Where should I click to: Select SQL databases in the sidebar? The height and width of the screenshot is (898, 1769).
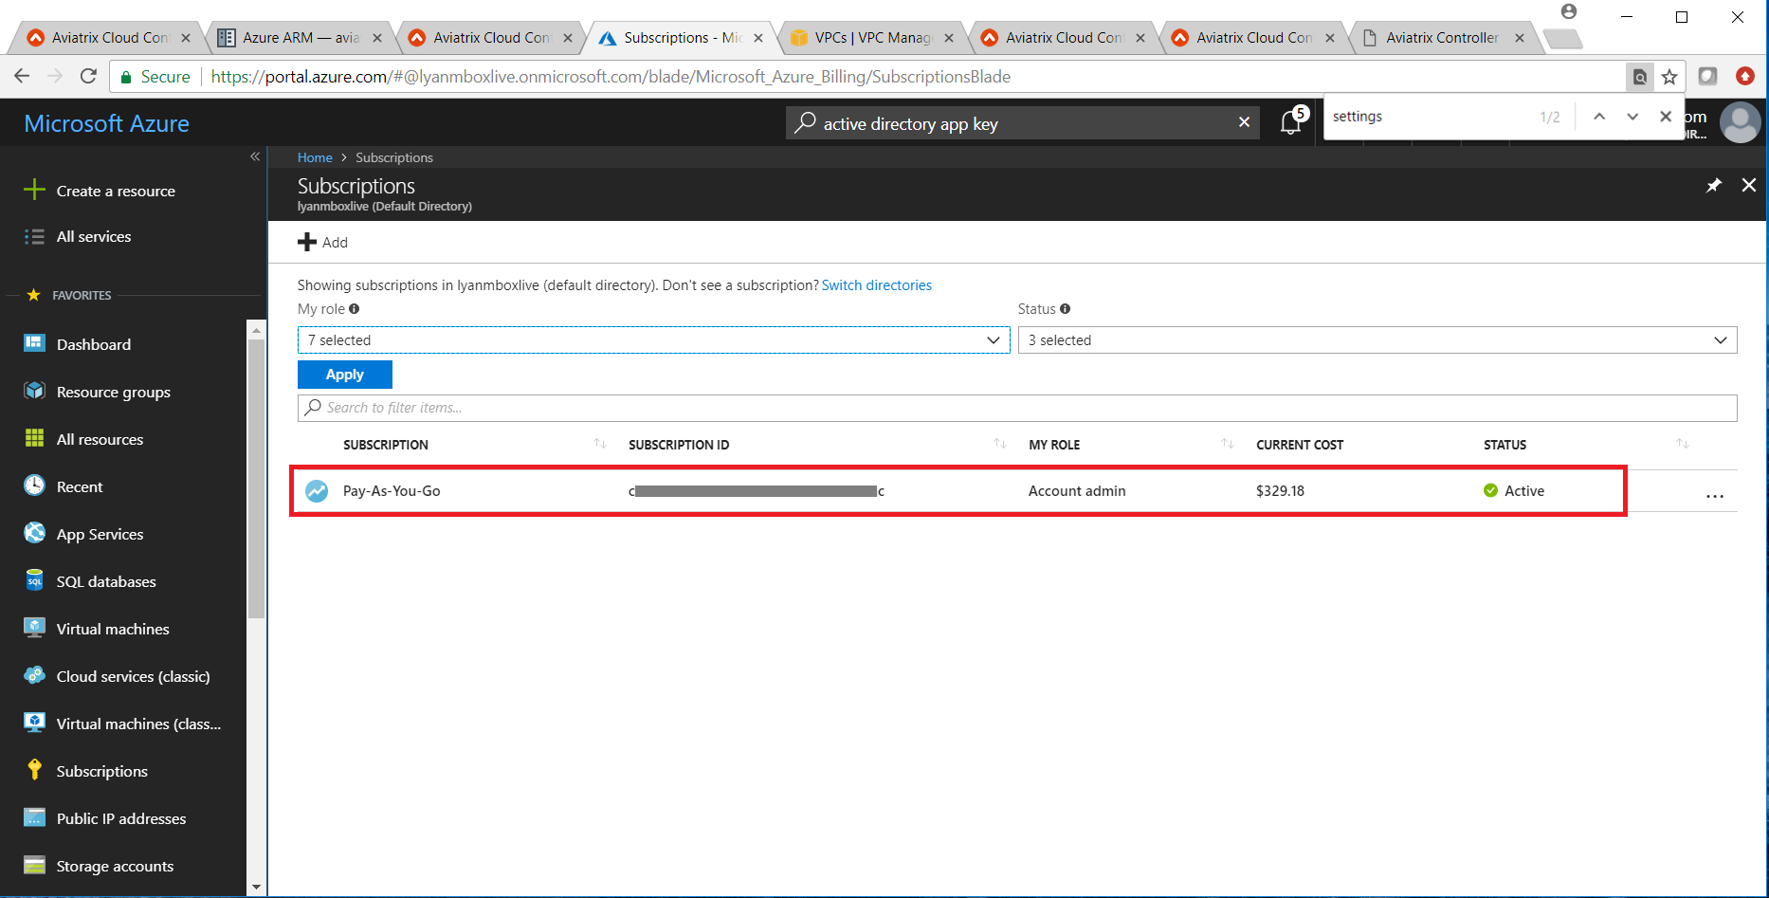click(105, 581)
